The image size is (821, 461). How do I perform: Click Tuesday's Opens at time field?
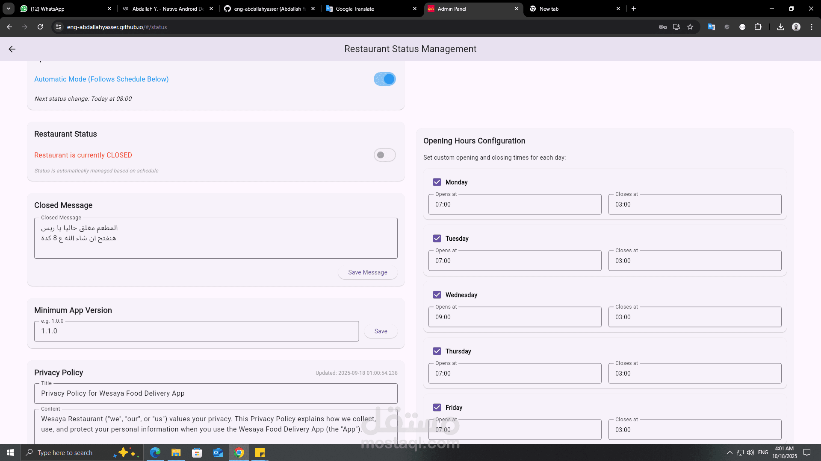514,261
